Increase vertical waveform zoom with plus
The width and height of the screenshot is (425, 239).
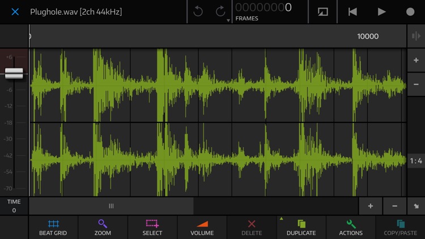pos(416,60)
